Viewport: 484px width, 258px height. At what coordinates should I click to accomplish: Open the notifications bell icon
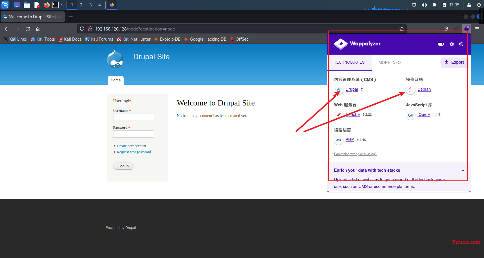(434, 5)
